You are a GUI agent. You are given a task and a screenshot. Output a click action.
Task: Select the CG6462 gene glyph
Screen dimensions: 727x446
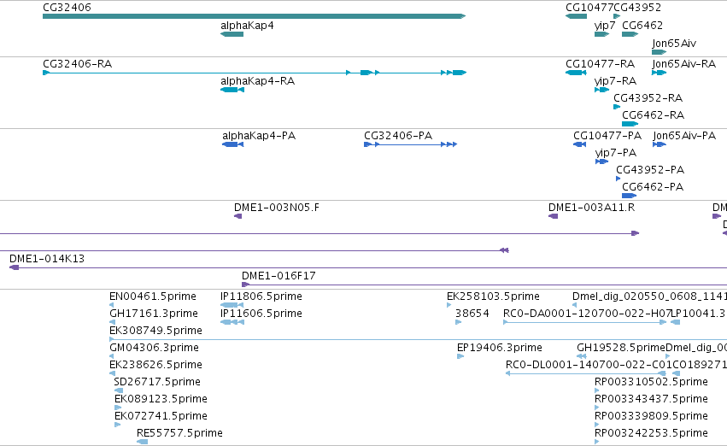[630, 34]
